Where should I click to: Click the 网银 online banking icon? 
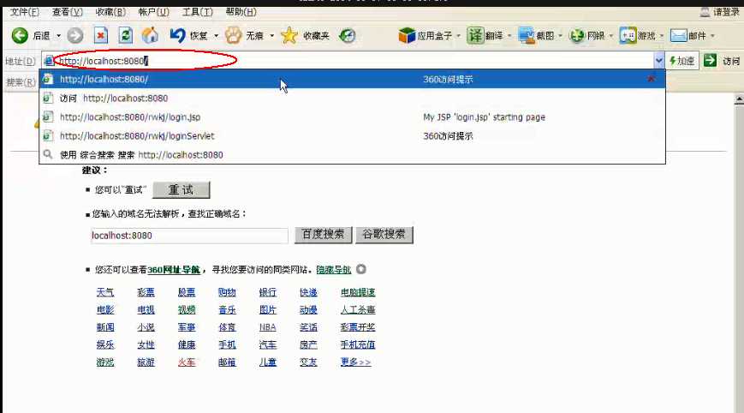[577, 36]
